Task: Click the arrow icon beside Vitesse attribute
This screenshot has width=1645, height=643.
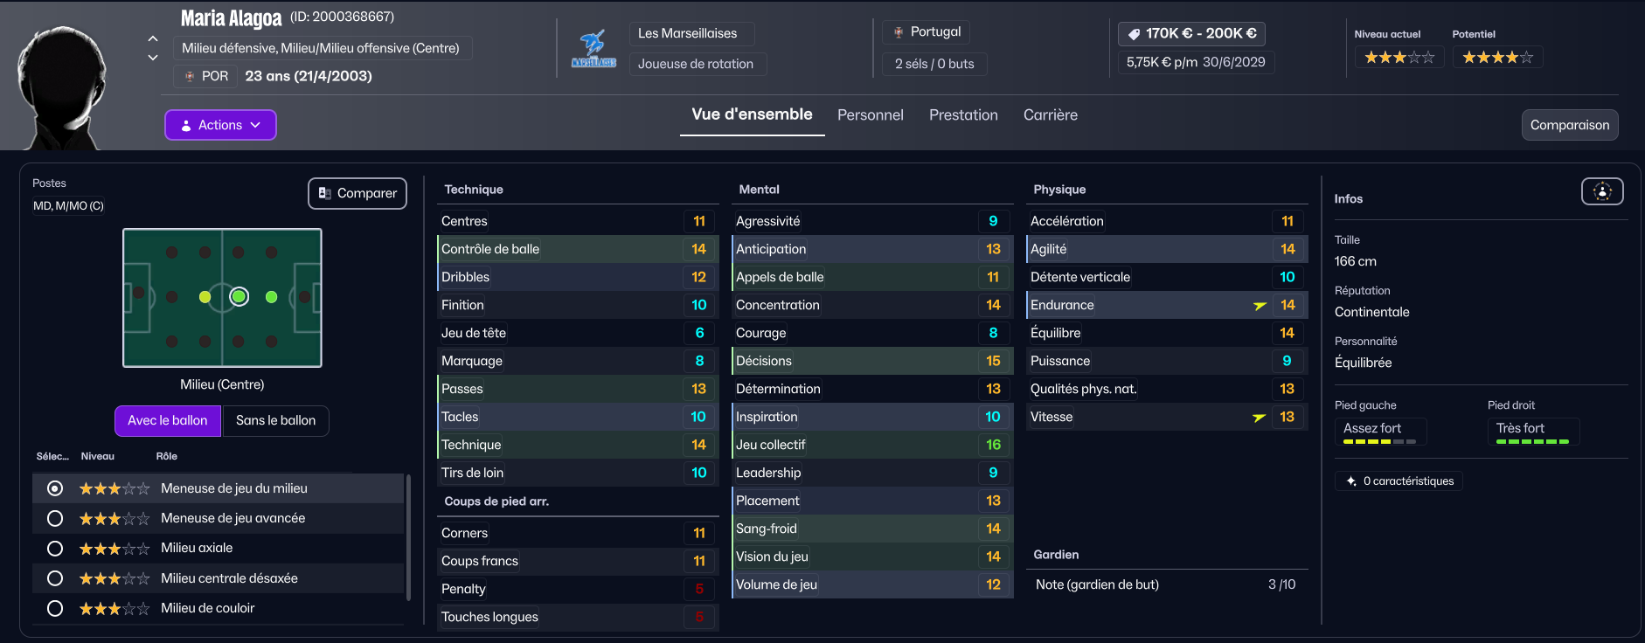Action: 1259,418
